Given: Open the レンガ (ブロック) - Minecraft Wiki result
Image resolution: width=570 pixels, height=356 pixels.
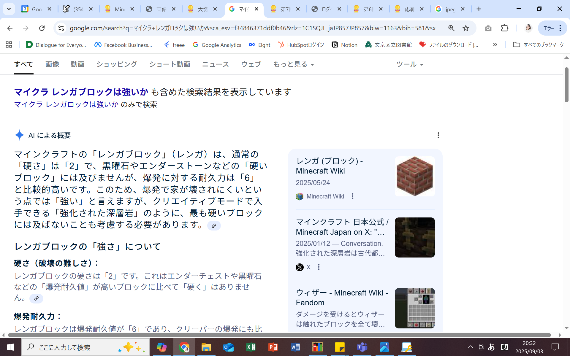Looking at the screenshot, I should 330,166.
